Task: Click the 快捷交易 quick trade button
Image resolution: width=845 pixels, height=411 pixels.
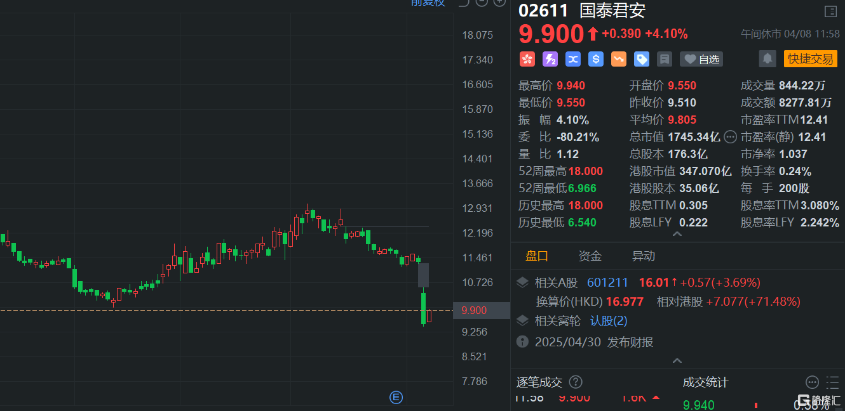Action: (811, 59)
